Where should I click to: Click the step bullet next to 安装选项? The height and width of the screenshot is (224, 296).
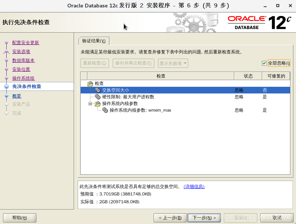pos(7,51)
